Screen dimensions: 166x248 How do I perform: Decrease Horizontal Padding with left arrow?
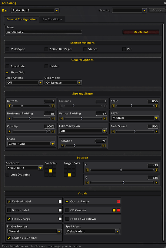pos(9,118)
